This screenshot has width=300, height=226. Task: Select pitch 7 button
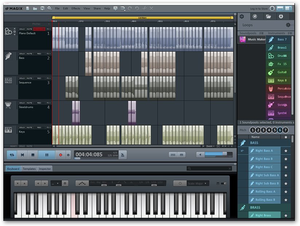coord(285,130)
